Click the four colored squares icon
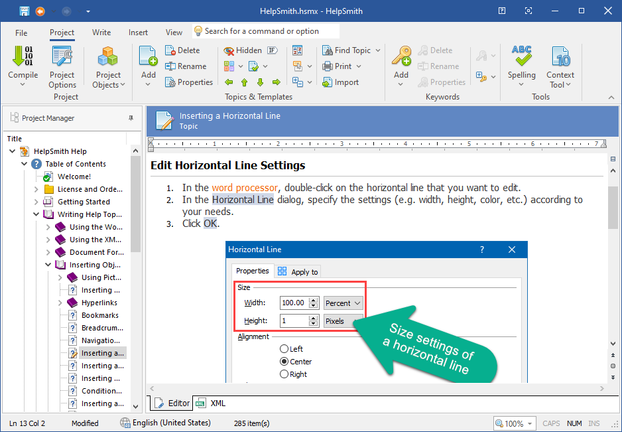The width and height of the screenshot is (622, 432). [229, 66]
